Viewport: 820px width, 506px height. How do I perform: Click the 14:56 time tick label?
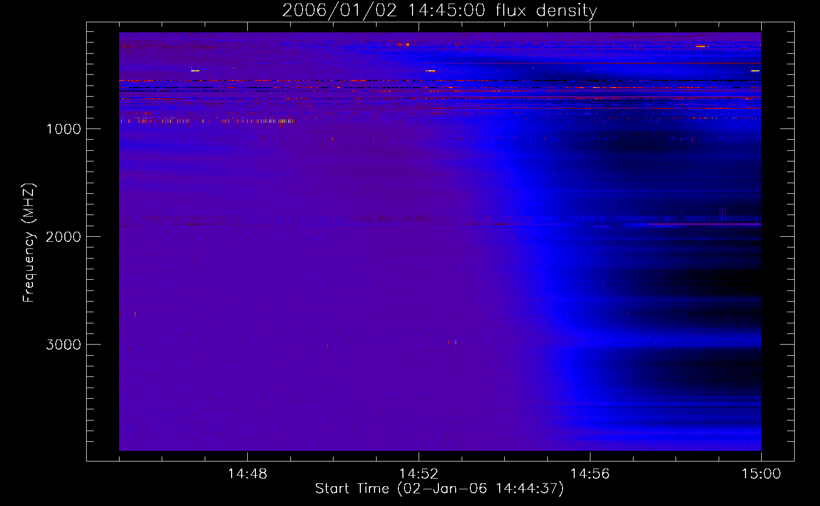pyautogui.click(x=590, y=474)
